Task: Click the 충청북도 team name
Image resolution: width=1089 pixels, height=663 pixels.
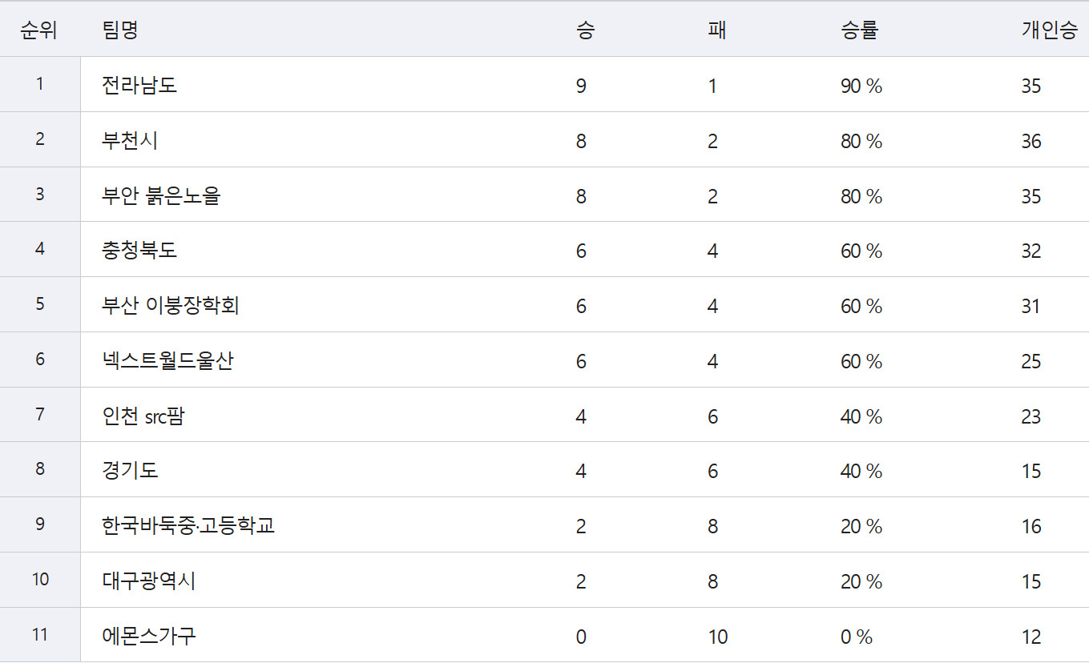Action: tap(139, 250)
